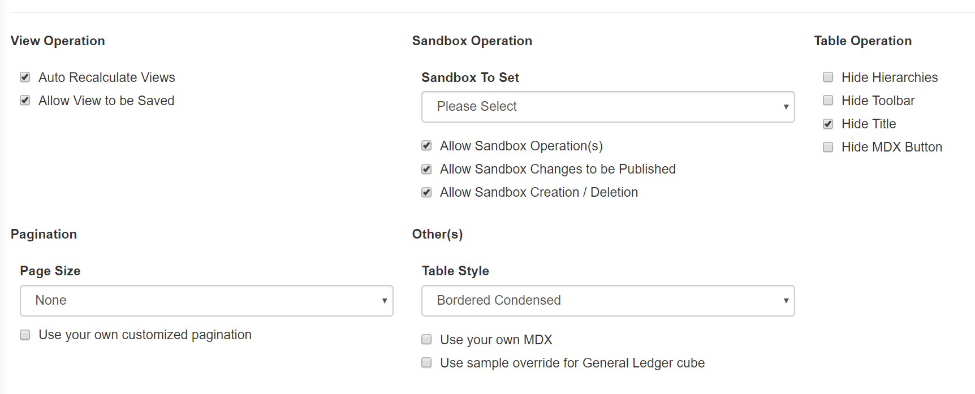
Task: Disable Allow Sandbox Creation / Deletion
Action: click(427, 192)
